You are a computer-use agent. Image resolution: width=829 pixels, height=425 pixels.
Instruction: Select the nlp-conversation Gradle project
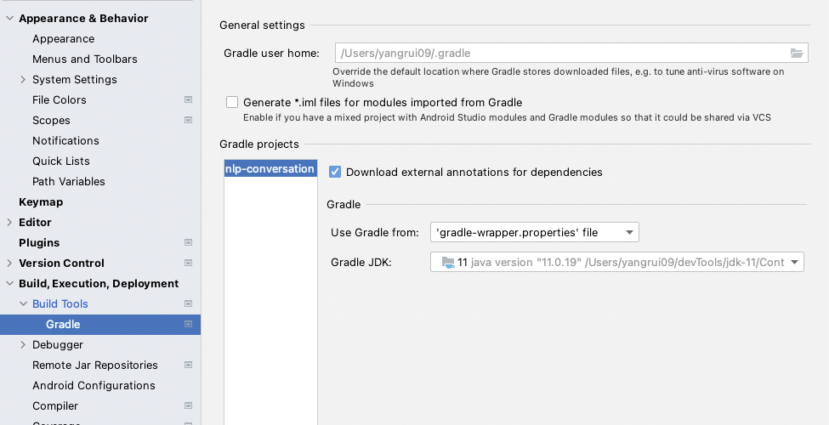point(270,169)
